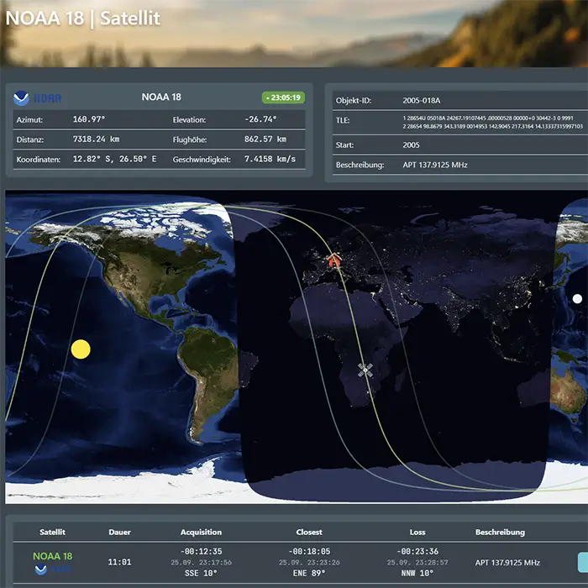Viewport: 588px width, 588px height.
Task: Click the Geschwindigkeit value 7.4158 km/s
Action: pyautogui.click(x=270, y=159)
